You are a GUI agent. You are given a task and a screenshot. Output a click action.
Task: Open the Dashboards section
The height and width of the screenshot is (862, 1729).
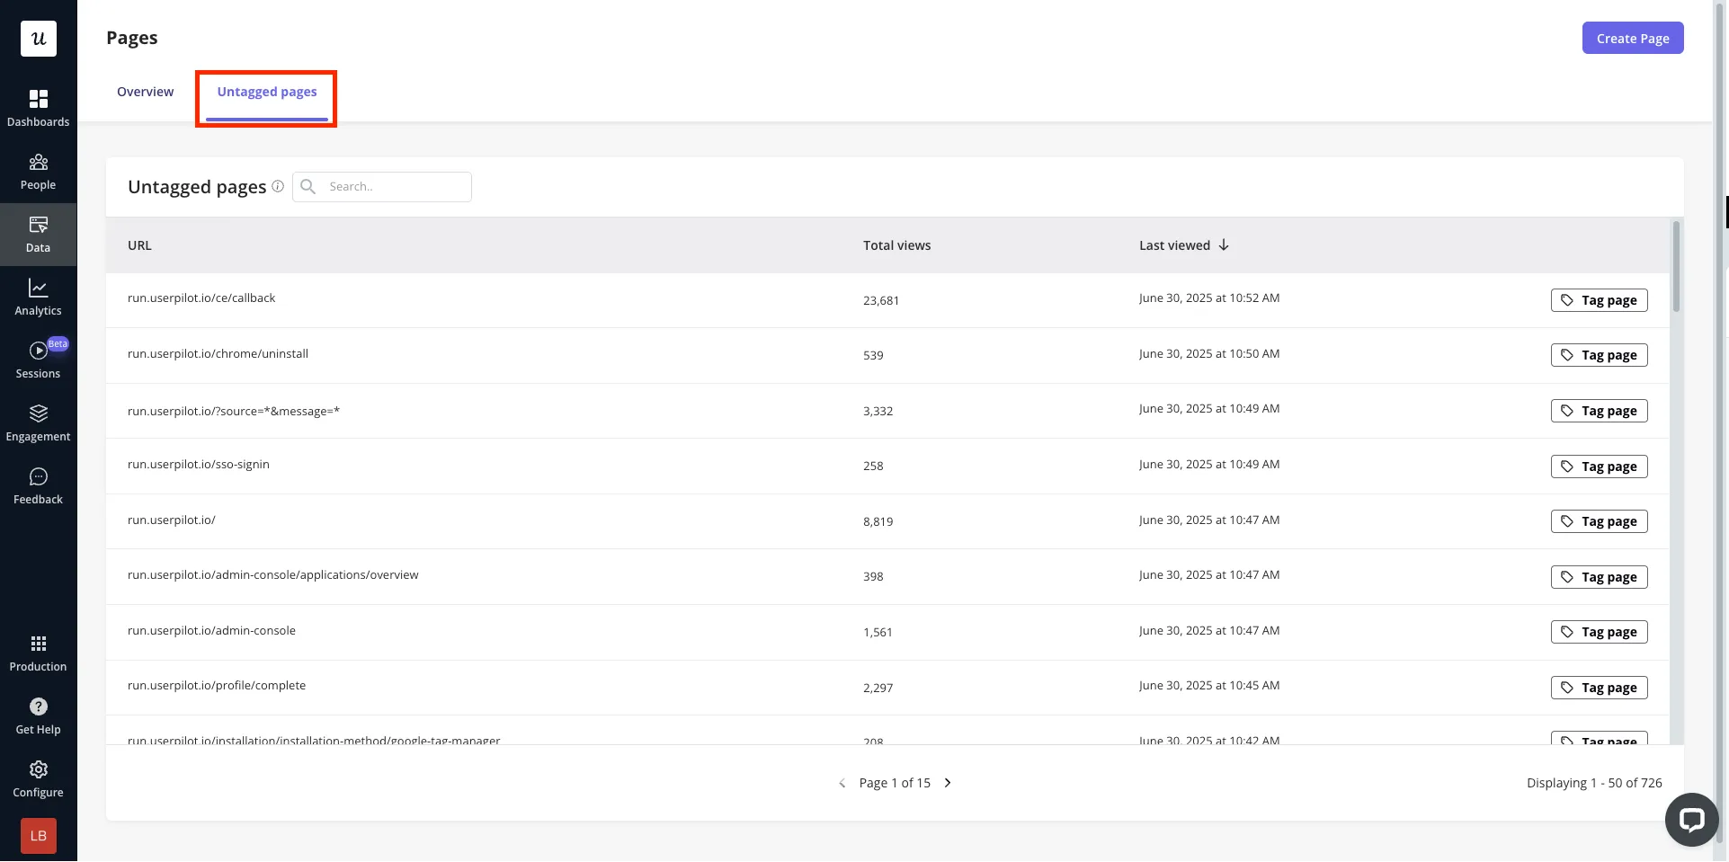(38, 109)
